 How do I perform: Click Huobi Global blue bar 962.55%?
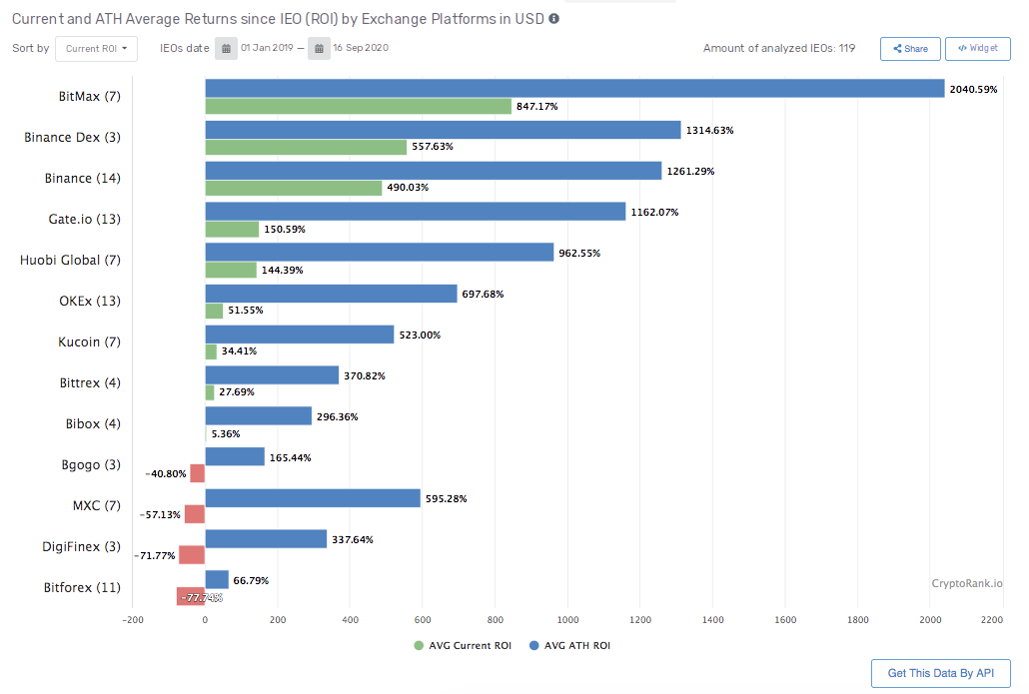coord(380,252)
